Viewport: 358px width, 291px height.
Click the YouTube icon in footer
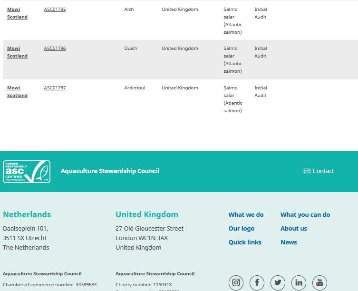[x=319, y=282]
